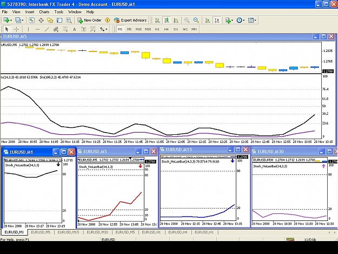Image resolution: width=338 pixels, height=254 pixels.
Task: Launch MetaEditor yellow diamond icon
Action: click(108, 20)
